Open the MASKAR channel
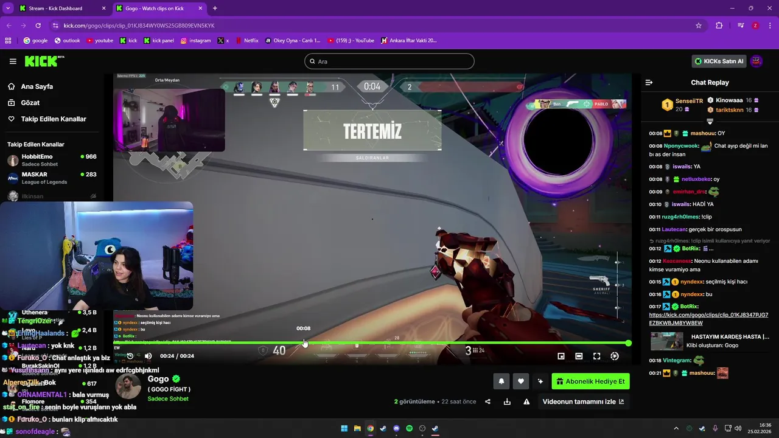The width and height of the screenshot is (779, 438). (x=52, y=178)
